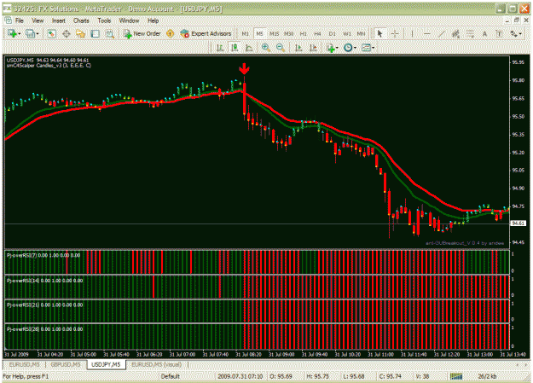
Task: Open a New Chart via toolbar icon
Action: [12, 33]
